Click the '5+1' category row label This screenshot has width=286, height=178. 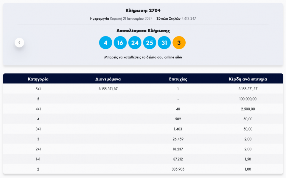(38, 89)
